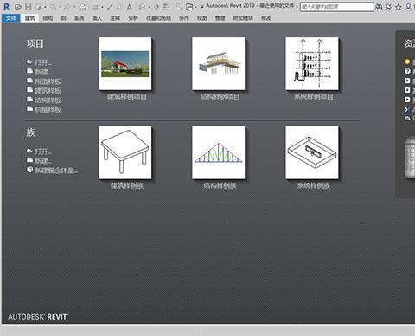Screen dimensions: 415x336
Task: Click the question mark Help icon in resources panel
Action: pos(407,71)
